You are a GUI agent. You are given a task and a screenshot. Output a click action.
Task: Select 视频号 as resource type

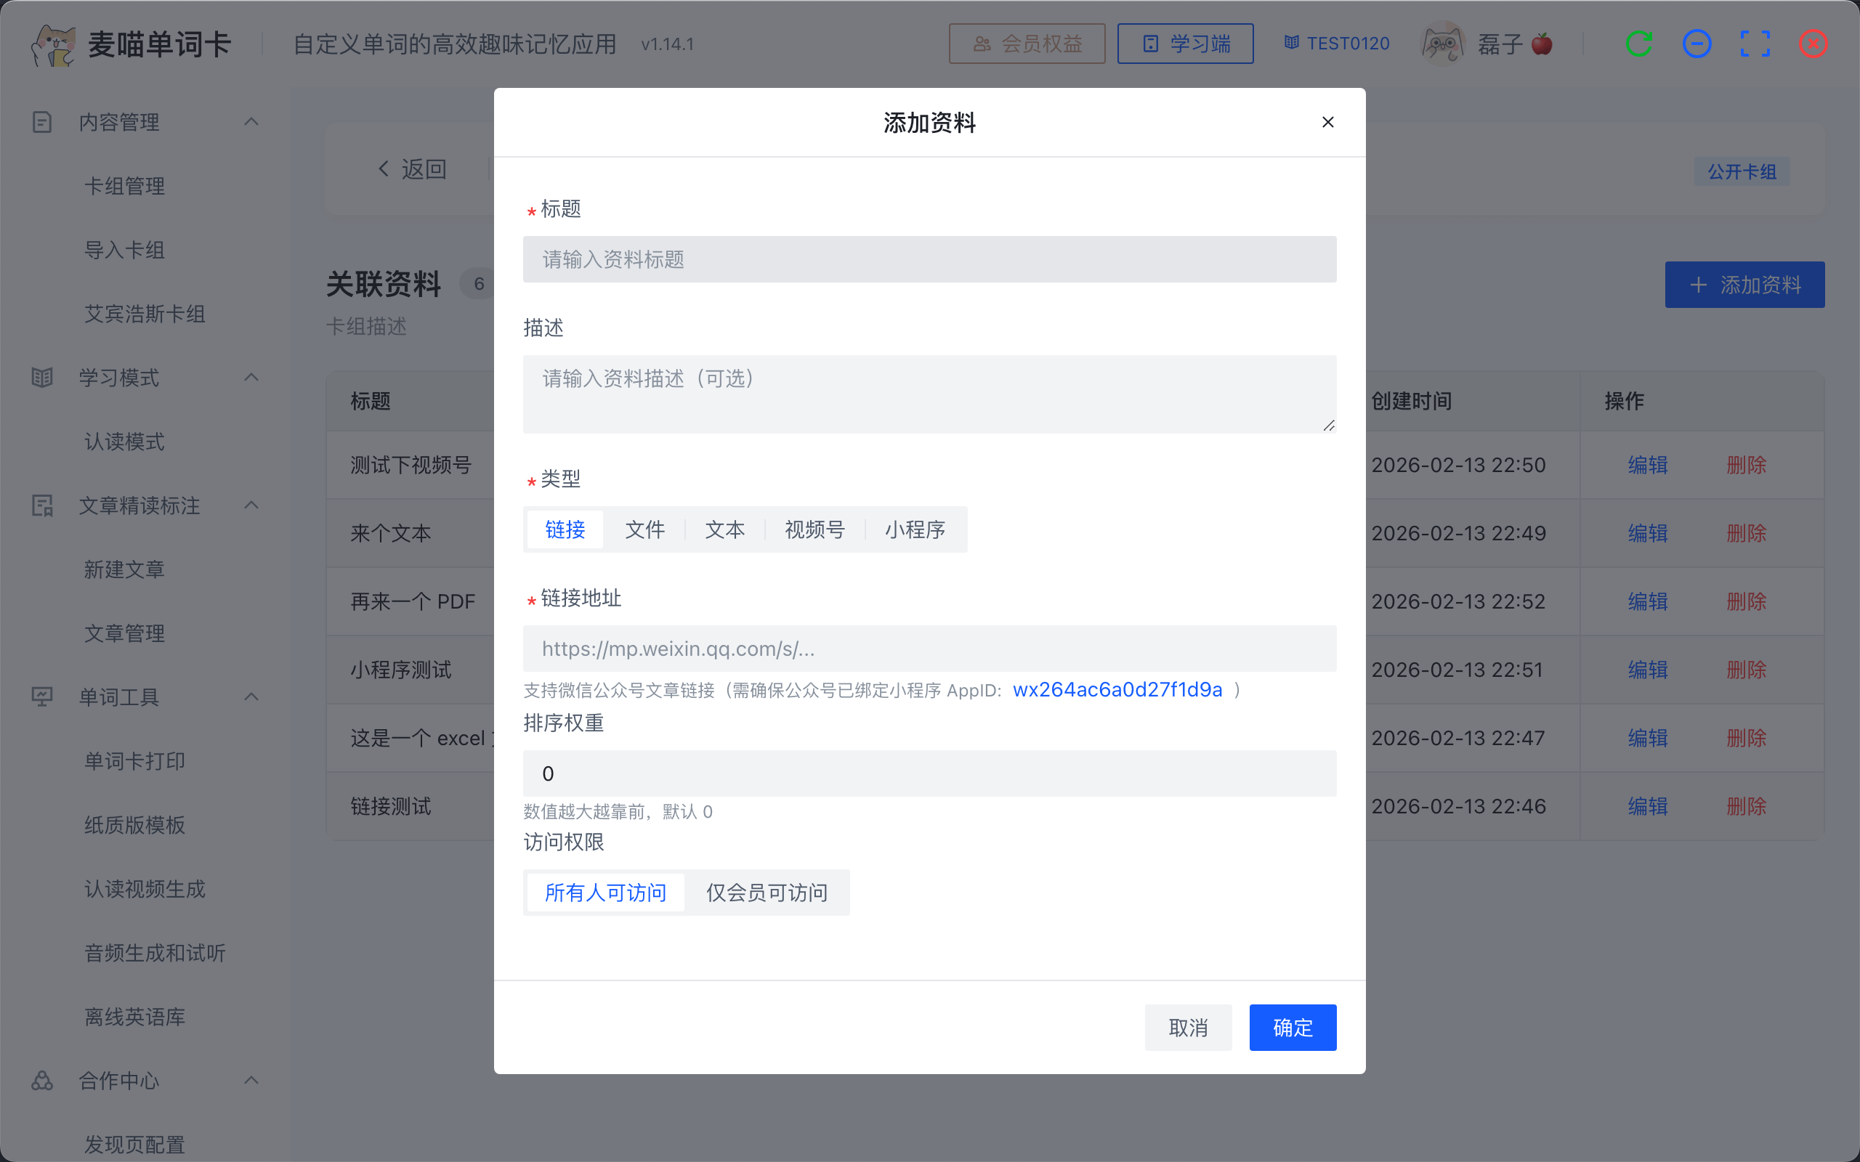pyautogui.click(x=814, y=529)
